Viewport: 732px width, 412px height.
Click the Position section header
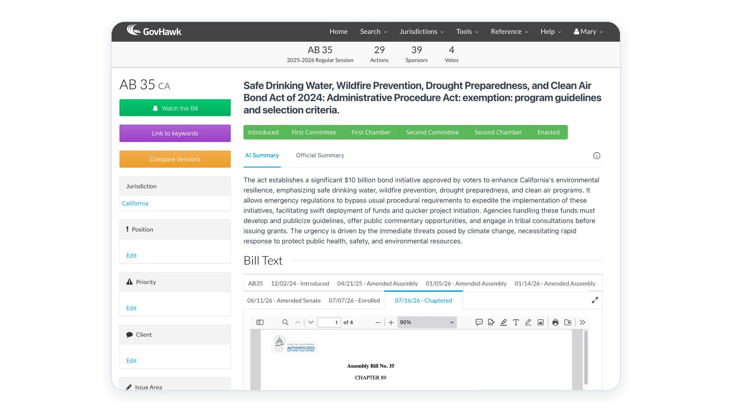point(175,229)
